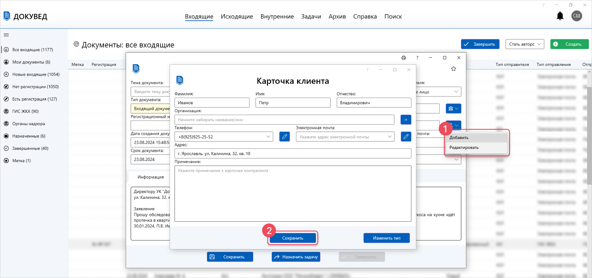Screen dimensions: 592x278
Task: Click the print icon in document window
Action: tap(404, 58)
